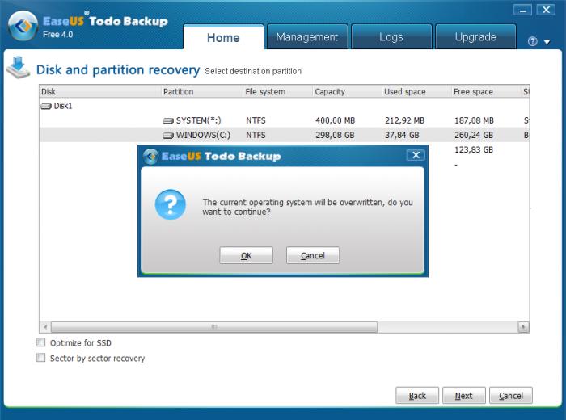Click the 400,00 MB capacity cell
The image size is (566, 420).
coord(335,120)
